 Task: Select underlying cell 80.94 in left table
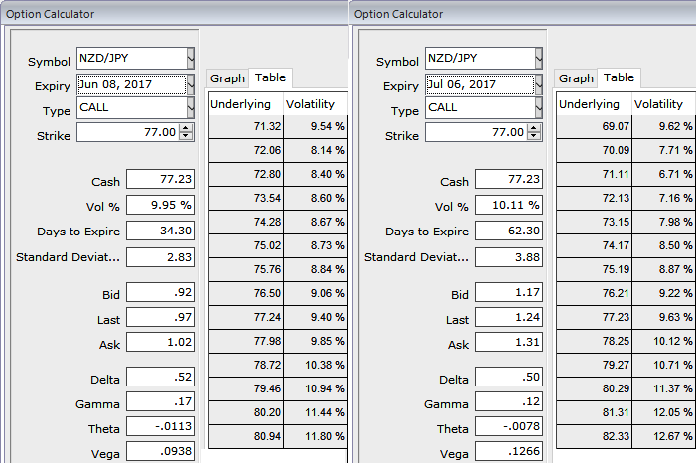245,437
